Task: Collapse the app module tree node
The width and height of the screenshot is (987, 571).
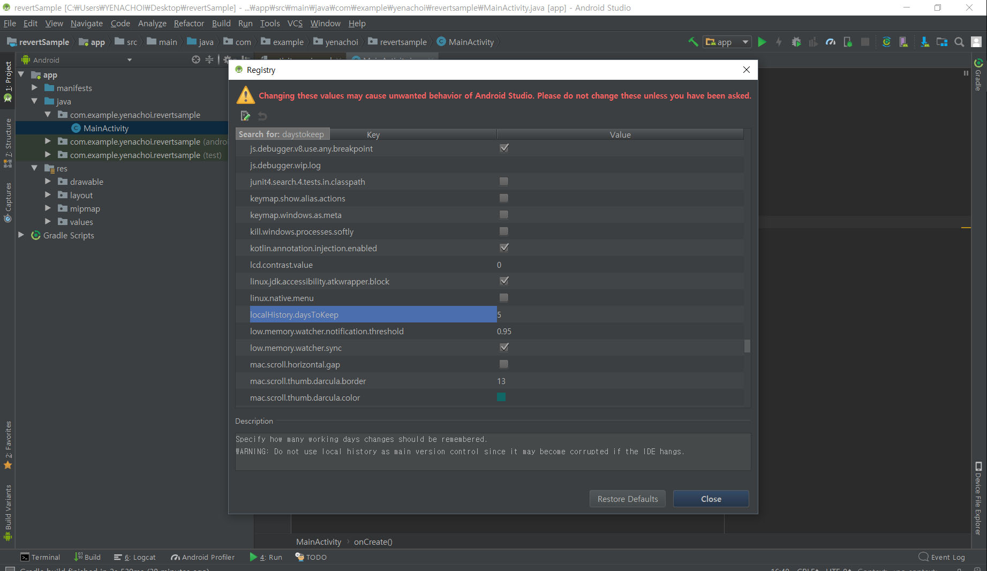Action: click(x=21, y=74)
